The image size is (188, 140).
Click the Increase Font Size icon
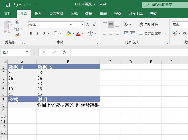[x=88, y=25]
